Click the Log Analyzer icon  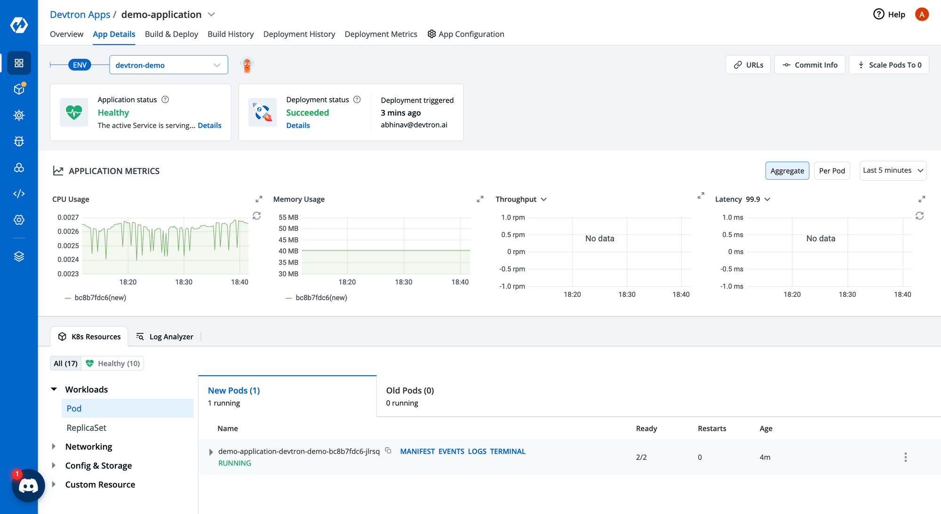click(139, 336)
